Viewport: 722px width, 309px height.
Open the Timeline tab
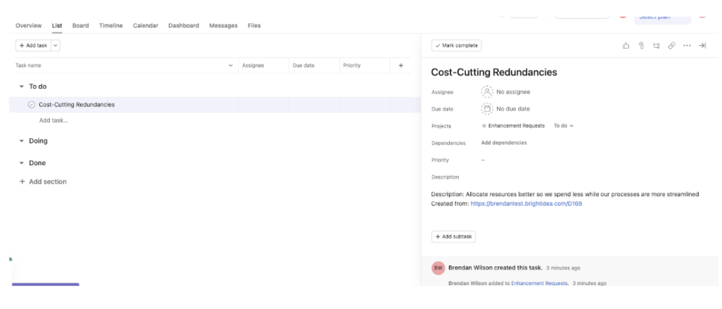[x=111, y=26]
